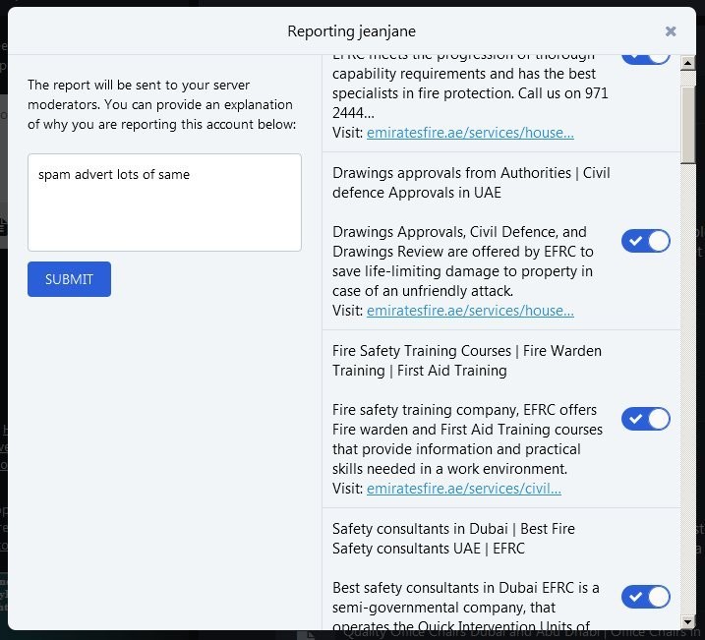
Task: Open emiratesfire link under fire protection post
Action: point(470,133)
